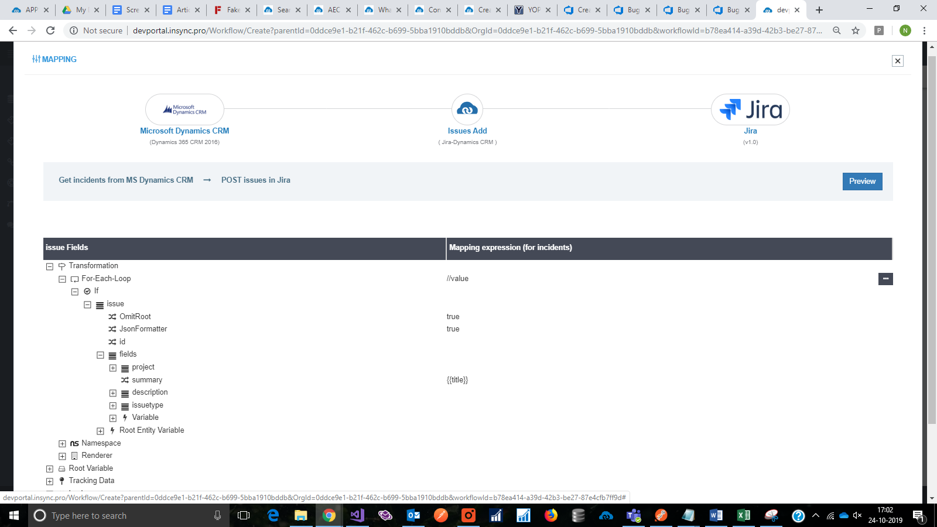Click the taskbar search box
937x527 pixels.
[129, 515]
